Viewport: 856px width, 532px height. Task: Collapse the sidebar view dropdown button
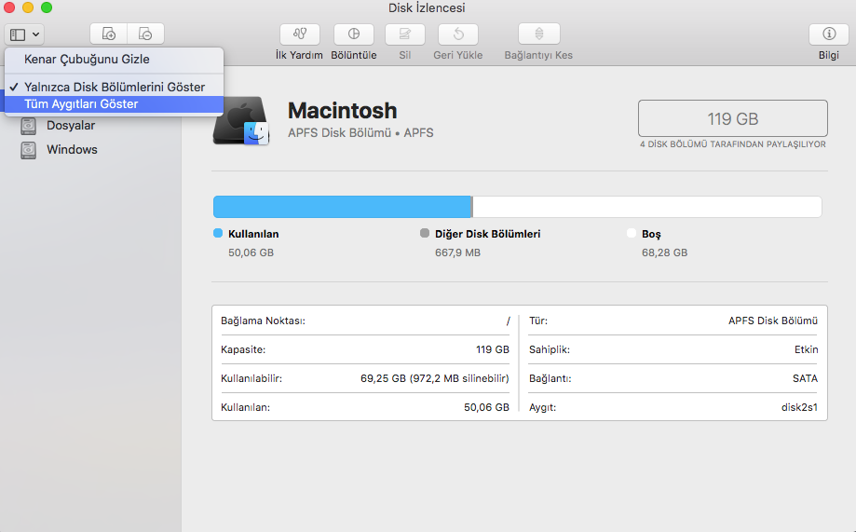[25, 34]
